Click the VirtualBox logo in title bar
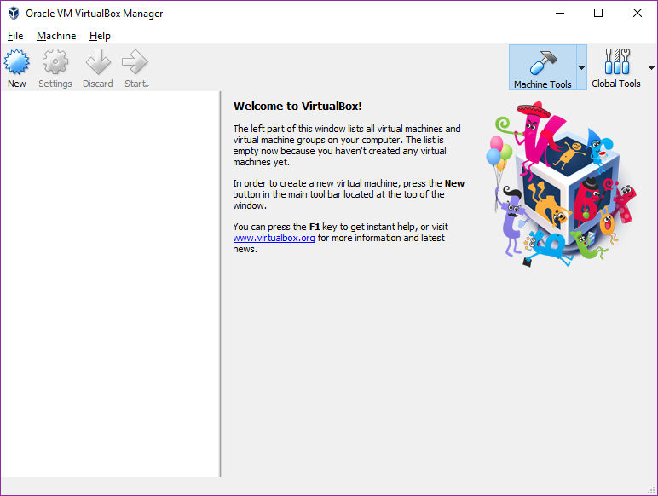Viewport: 658px width, 496px height. (14, 13)
